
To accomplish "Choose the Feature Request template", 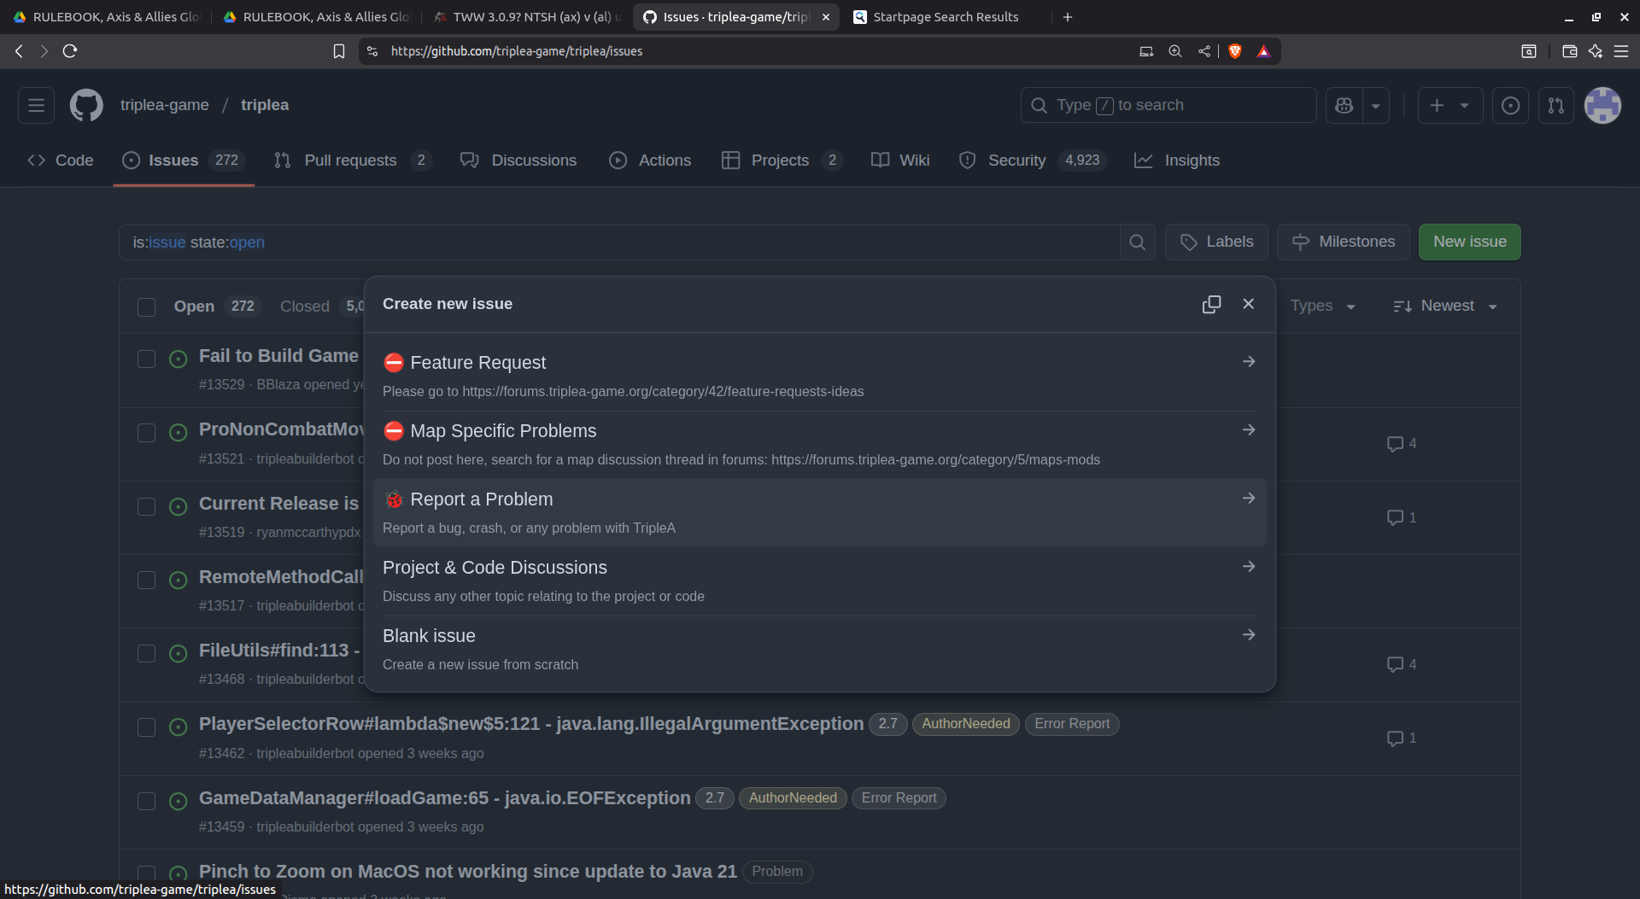I will 820,377.
